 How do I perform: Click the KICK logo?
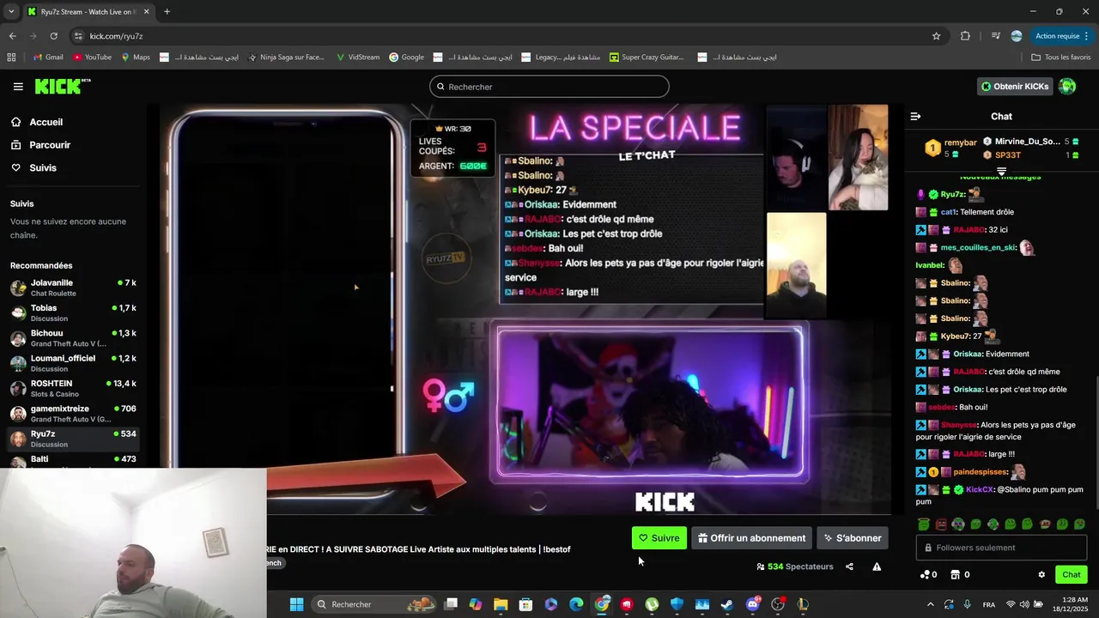coord(63,86)
